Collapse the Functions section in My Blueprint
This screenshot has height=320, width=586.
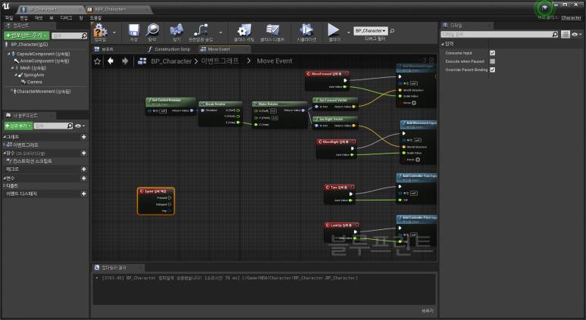(x=5, y=154)
